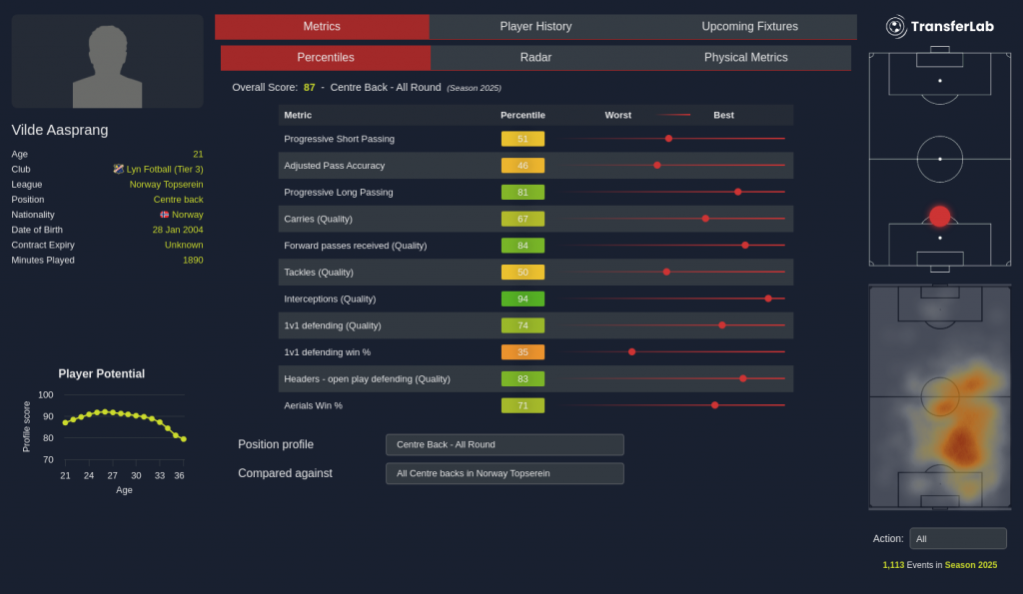Show the Radar view
The height and width of the screenshot is (594, 1023).
click(535, 58)
